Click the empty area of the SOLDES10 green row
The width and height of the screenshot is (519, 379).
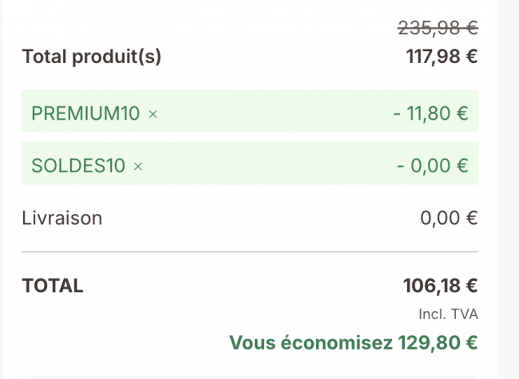coord(268,164)
